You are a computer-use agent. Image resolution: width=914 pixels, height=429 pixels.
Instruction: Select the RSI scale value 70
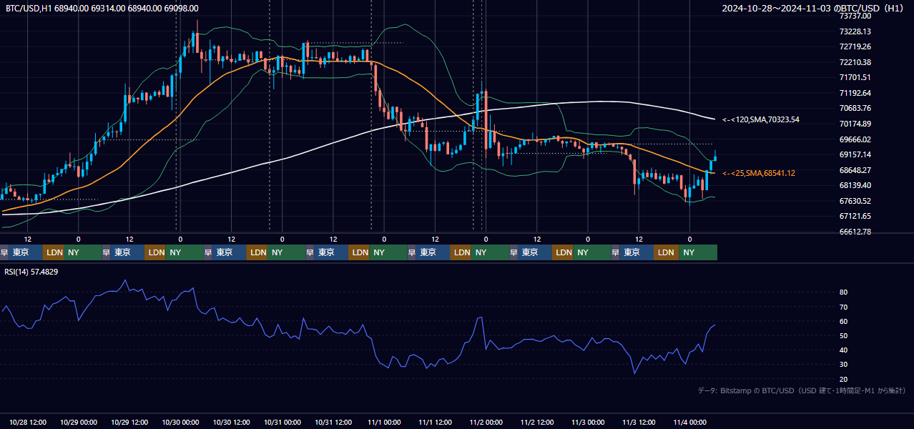tap(844, 307)
